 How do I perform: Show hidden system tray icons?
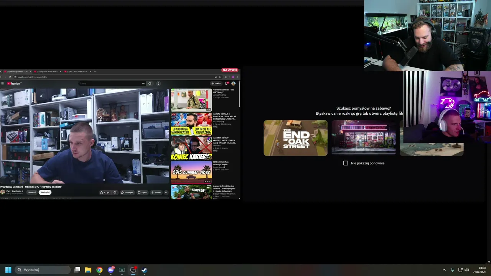click(444, 270)
